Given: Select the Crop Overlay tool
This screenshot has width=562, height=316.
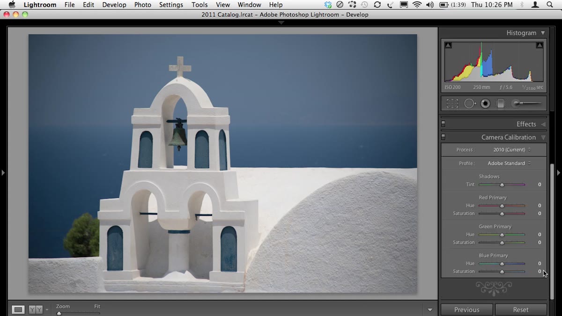Looking at the screenshot, I should click(x=452, y=104).
